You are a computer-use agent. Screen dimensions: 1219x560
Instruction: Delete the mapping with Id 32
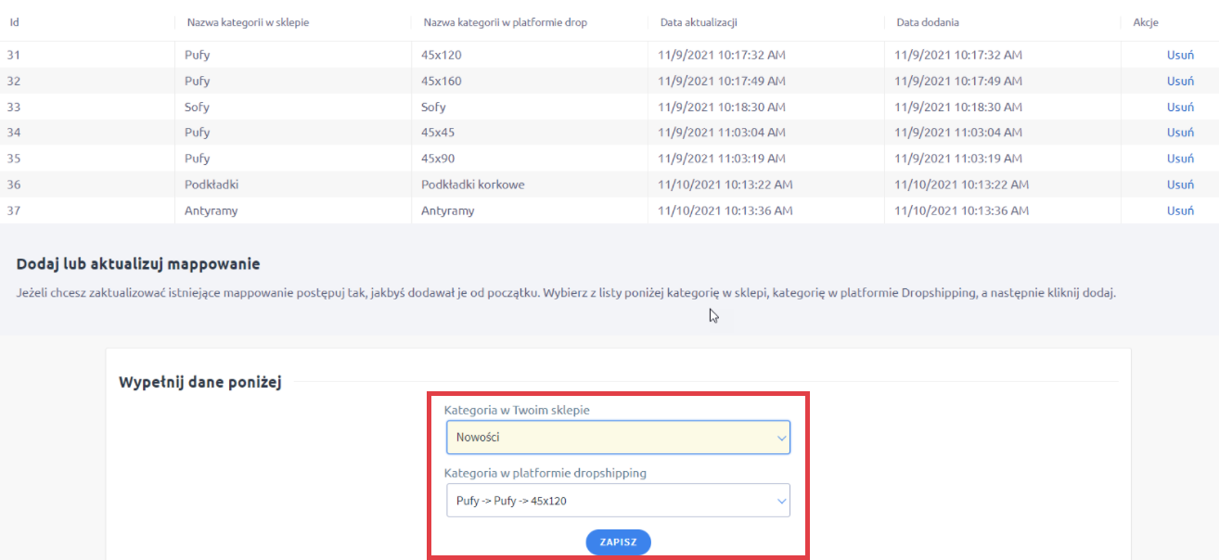click(x=1180, y=81)
